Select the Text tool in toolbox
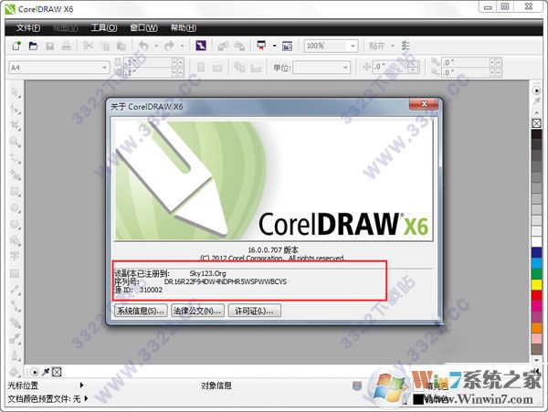This screenshot has height=412, width=548. (15, 256)
